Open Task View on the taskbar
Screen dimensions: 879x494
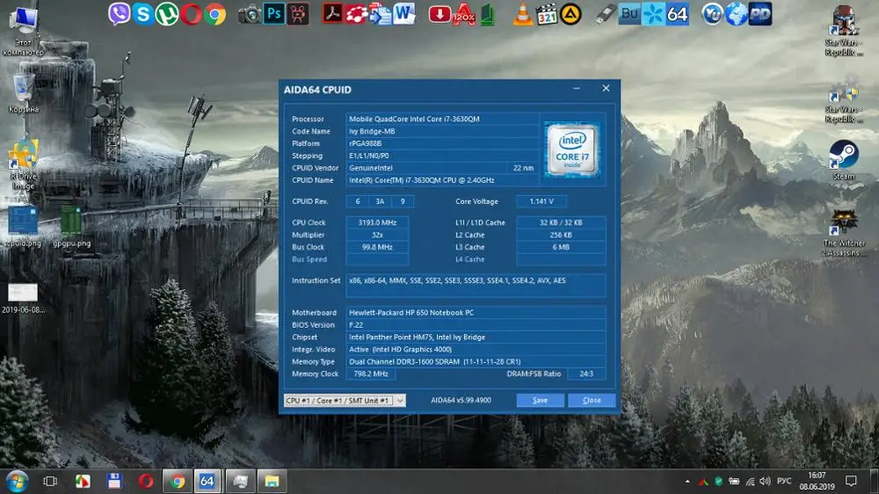click(50, 481)
